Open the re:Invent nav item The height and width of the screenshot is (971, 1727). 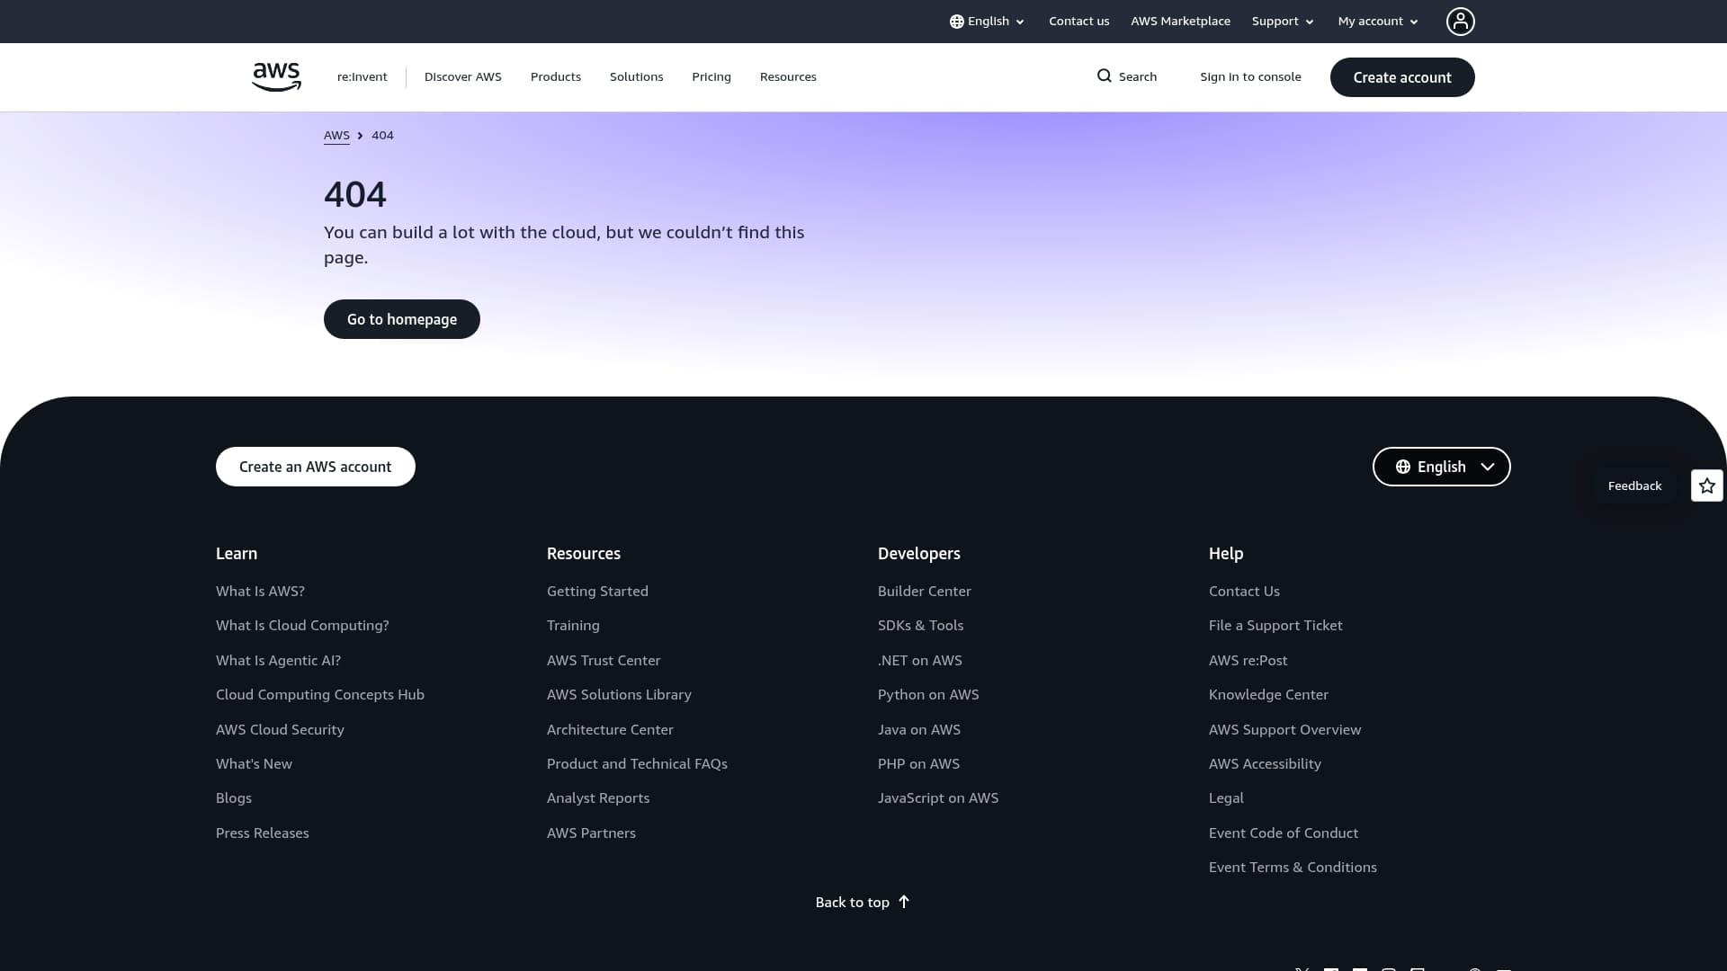[362, 77]
